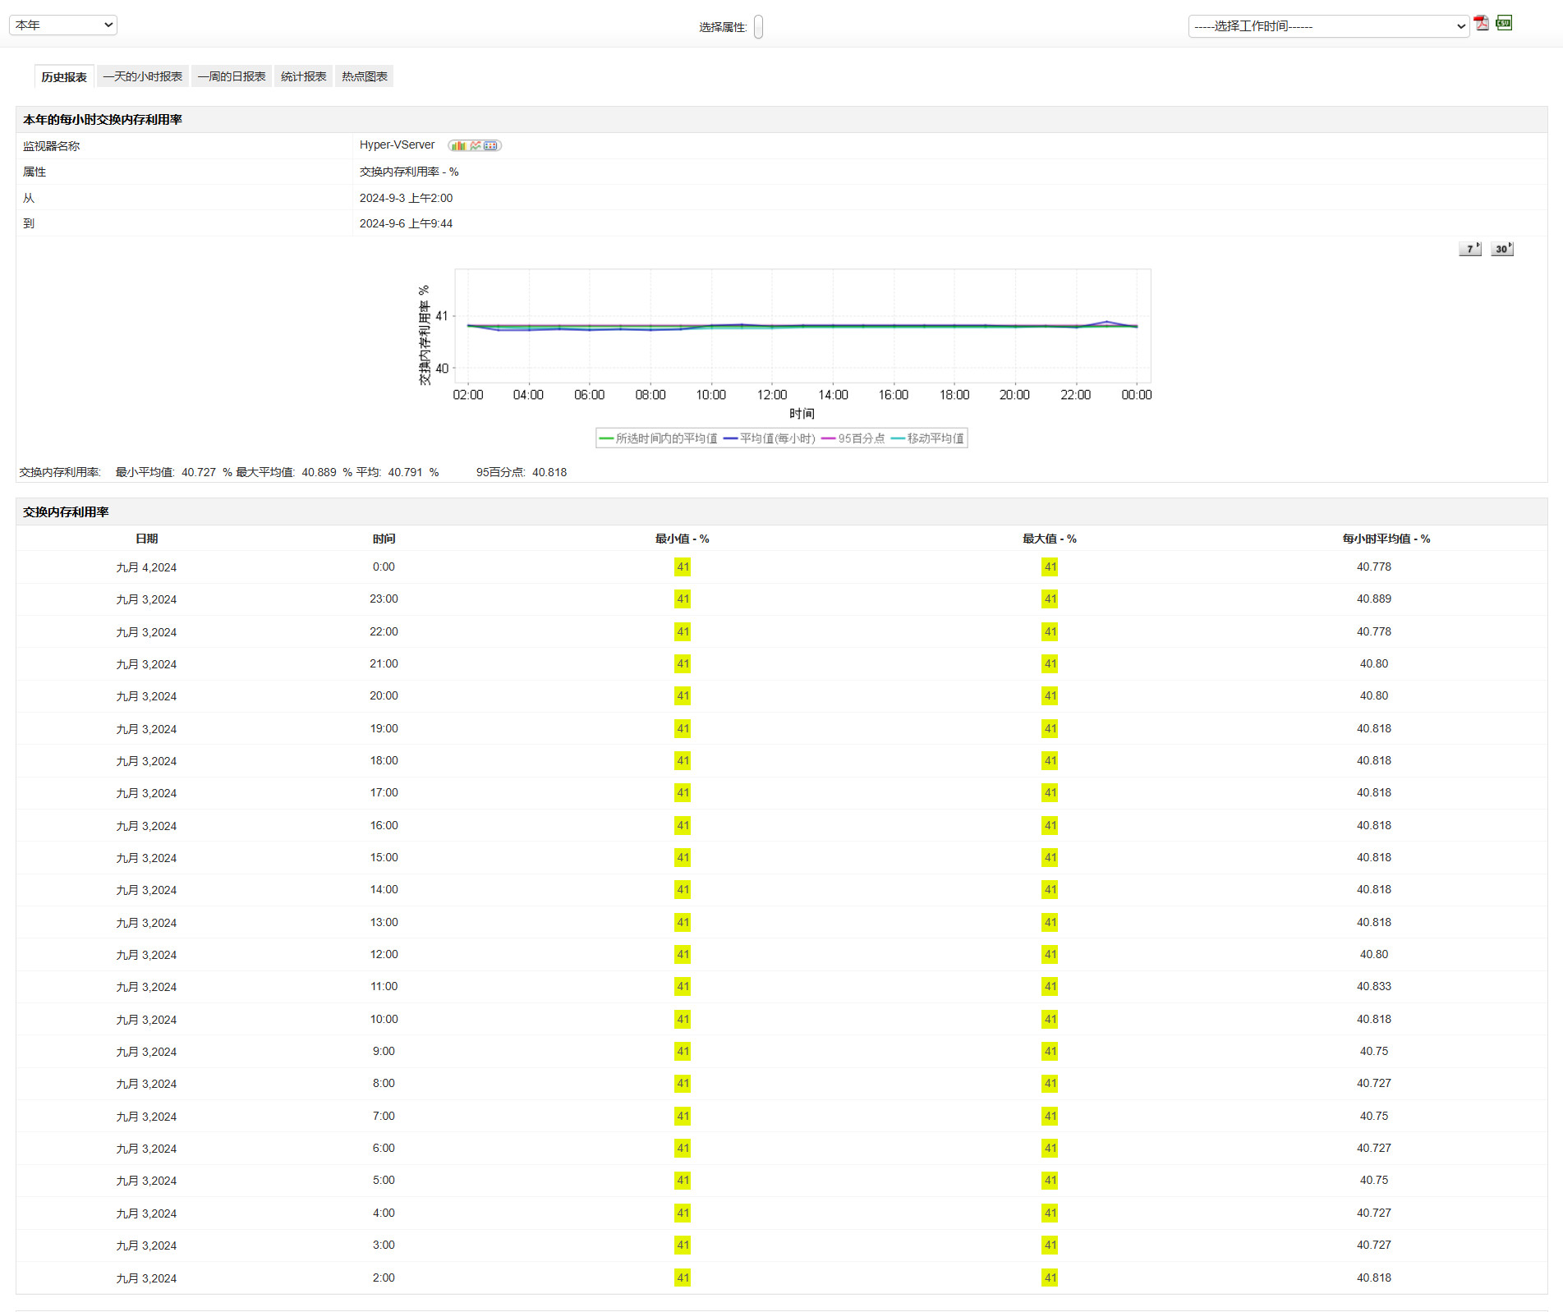
Task: Click legend entry 95百分点
Action: click(853, 438)
